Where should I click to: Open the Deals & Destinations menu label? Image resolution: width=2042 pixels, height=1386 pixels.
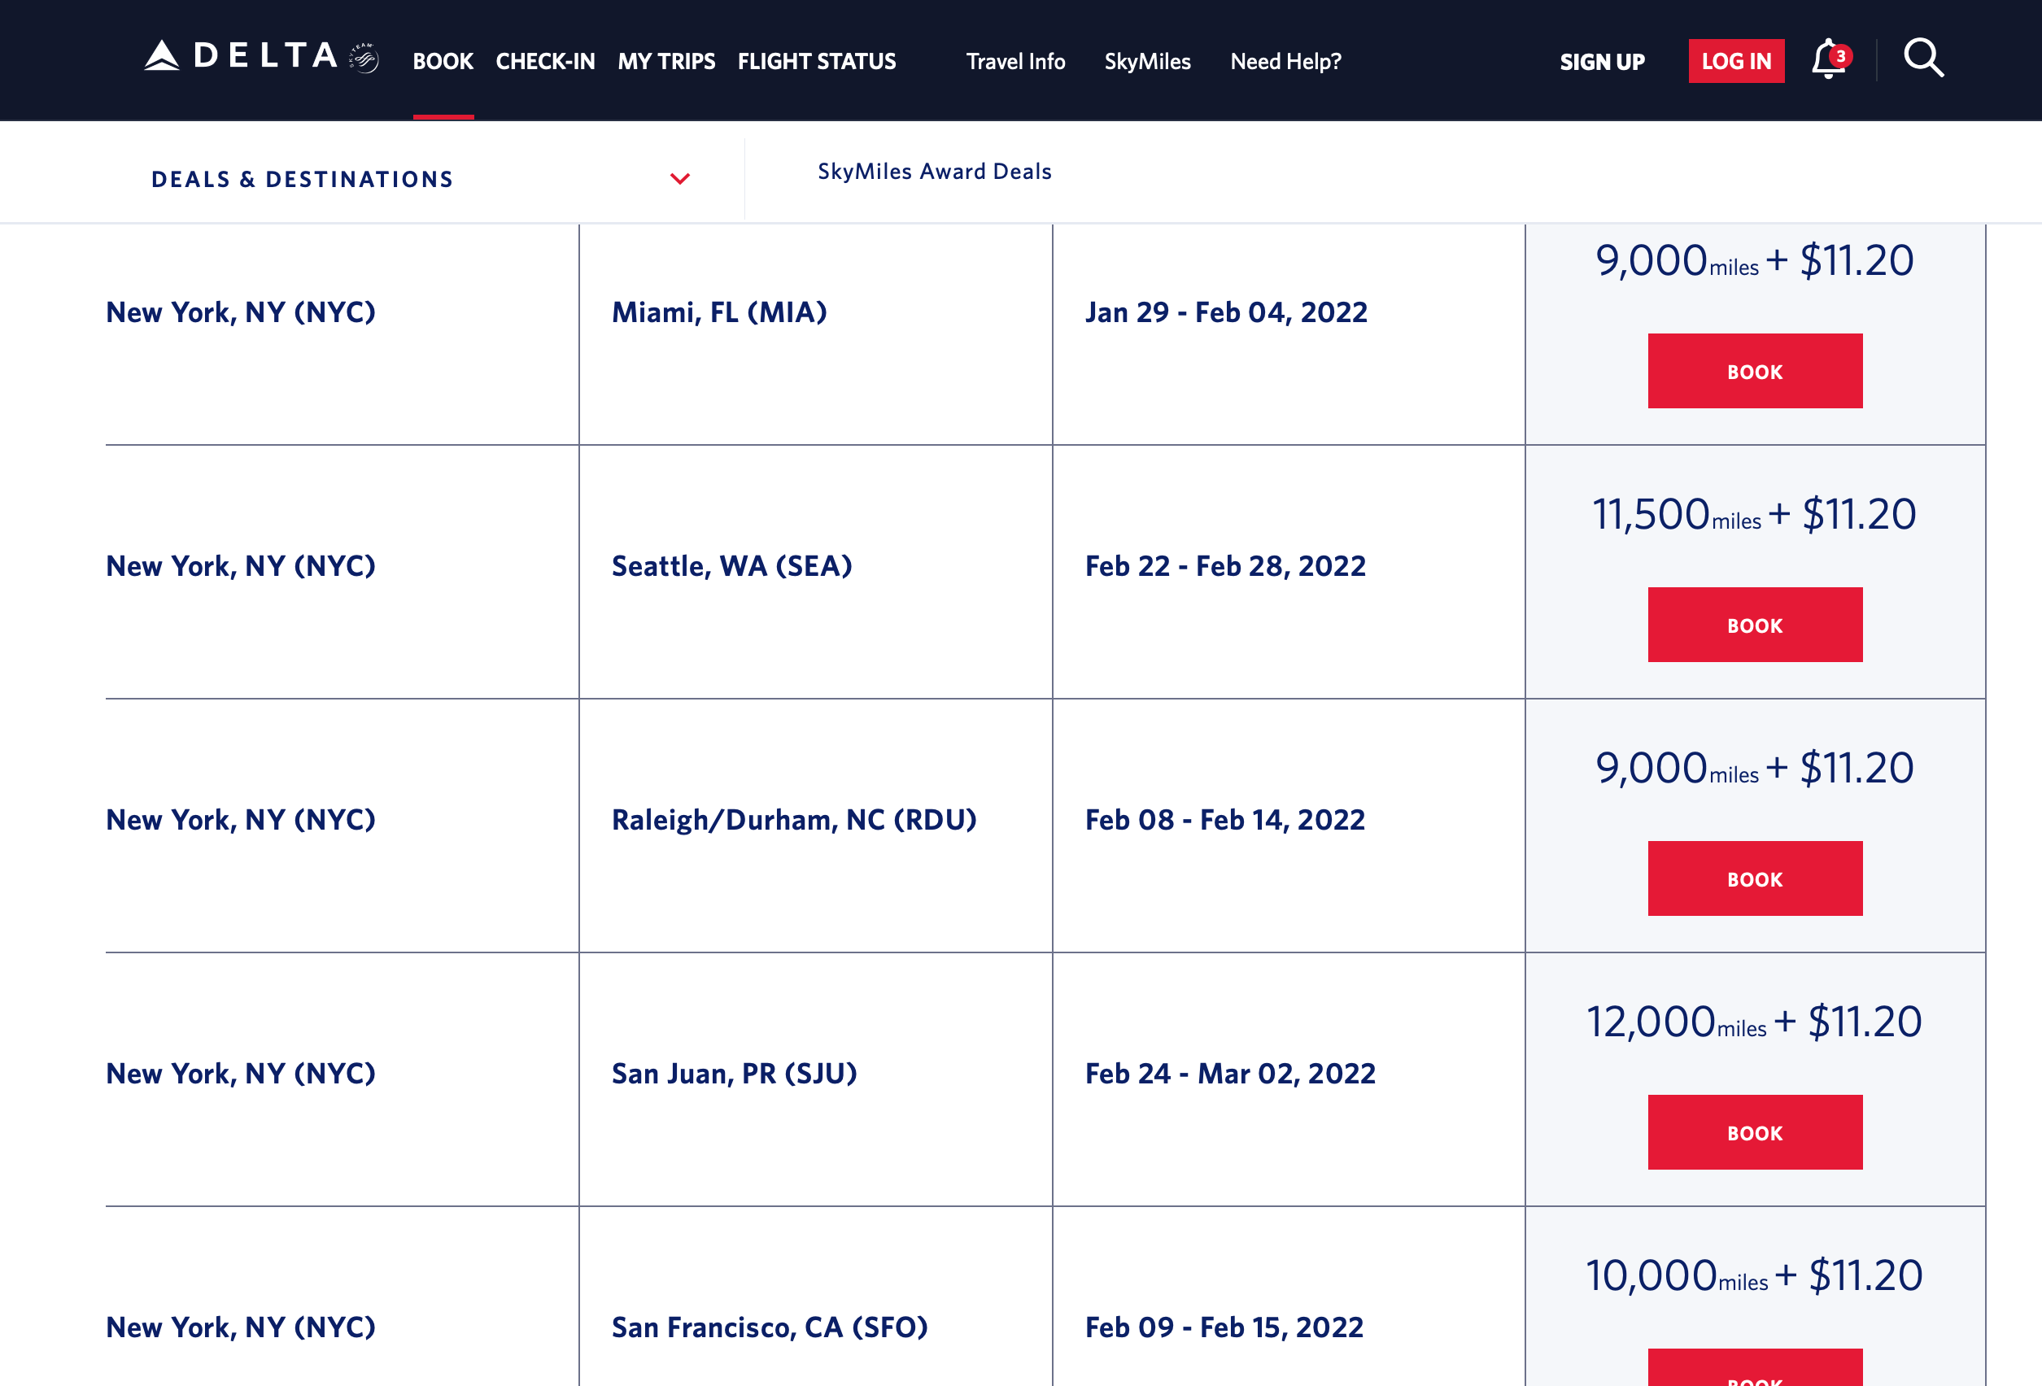(x=303, y=179)
